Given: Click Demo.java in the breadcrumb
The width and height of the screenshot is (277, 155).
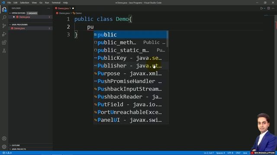Looking at the screenshot, I should pos(64,13).
